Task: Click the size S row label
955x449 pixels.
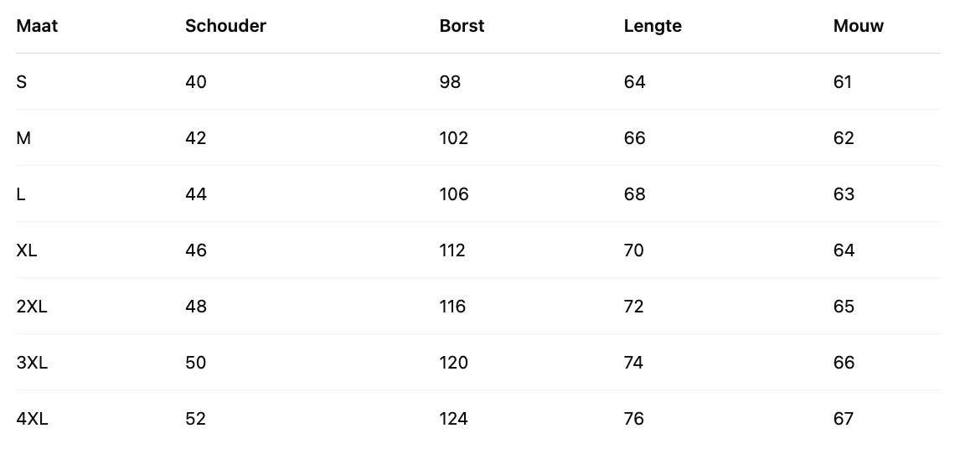Action: point(22,82)
